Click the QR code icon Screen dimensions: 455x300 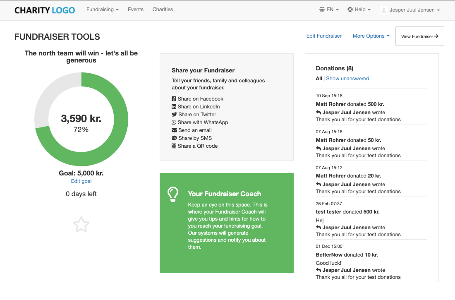(x=174, y=146)
